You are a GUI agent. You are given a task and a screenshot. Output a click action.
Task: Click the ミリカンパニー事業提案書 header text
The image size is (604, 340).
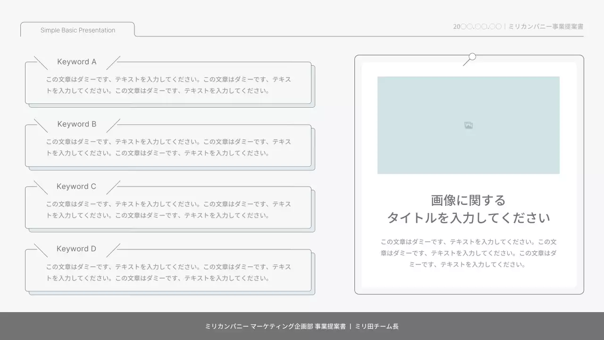tap(545, 26)
